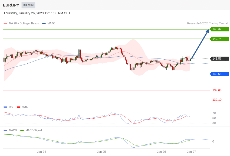The image size is (230, 156).
Task: Click the 'RSI' legend label
Action: 11,107
